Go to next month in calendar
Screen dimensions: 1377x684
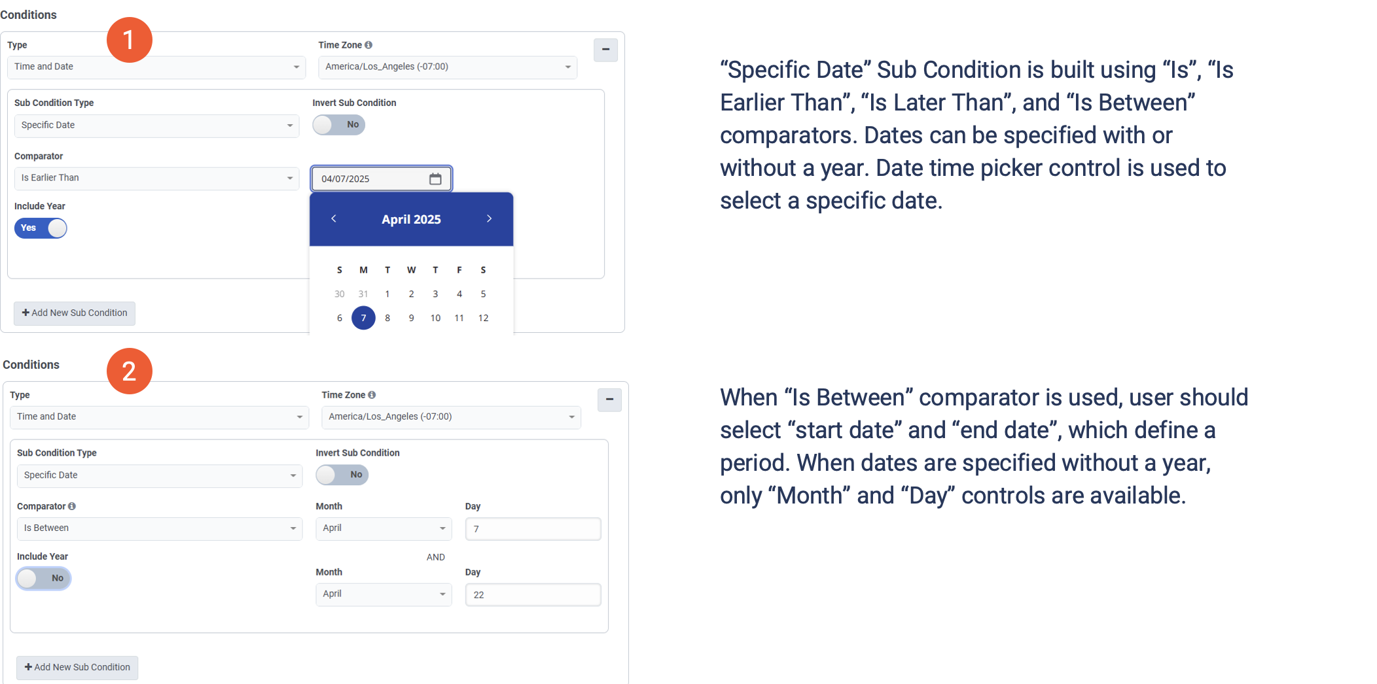(489, 218)
